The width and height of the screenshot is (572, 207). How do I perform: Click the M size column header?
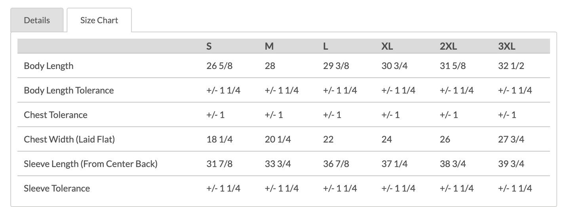(x=269, y=46)
